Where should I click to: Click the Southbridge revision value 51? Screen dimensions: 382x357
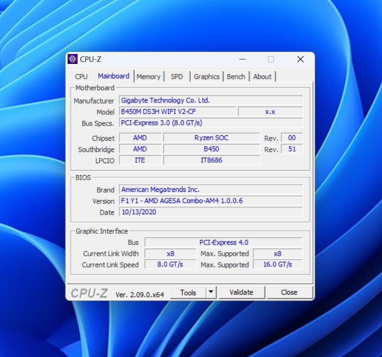point(292,149)
